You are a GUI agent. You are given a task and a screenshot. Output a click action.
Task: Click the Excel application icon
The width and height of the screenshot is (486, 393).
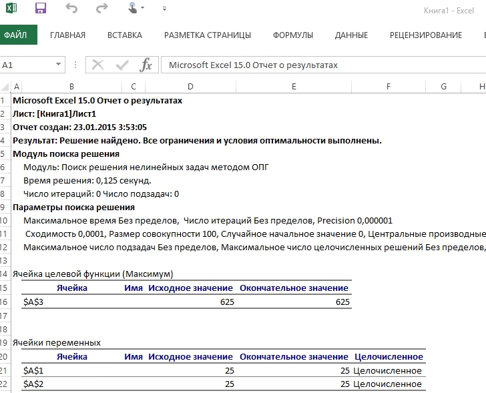point(11,8)
